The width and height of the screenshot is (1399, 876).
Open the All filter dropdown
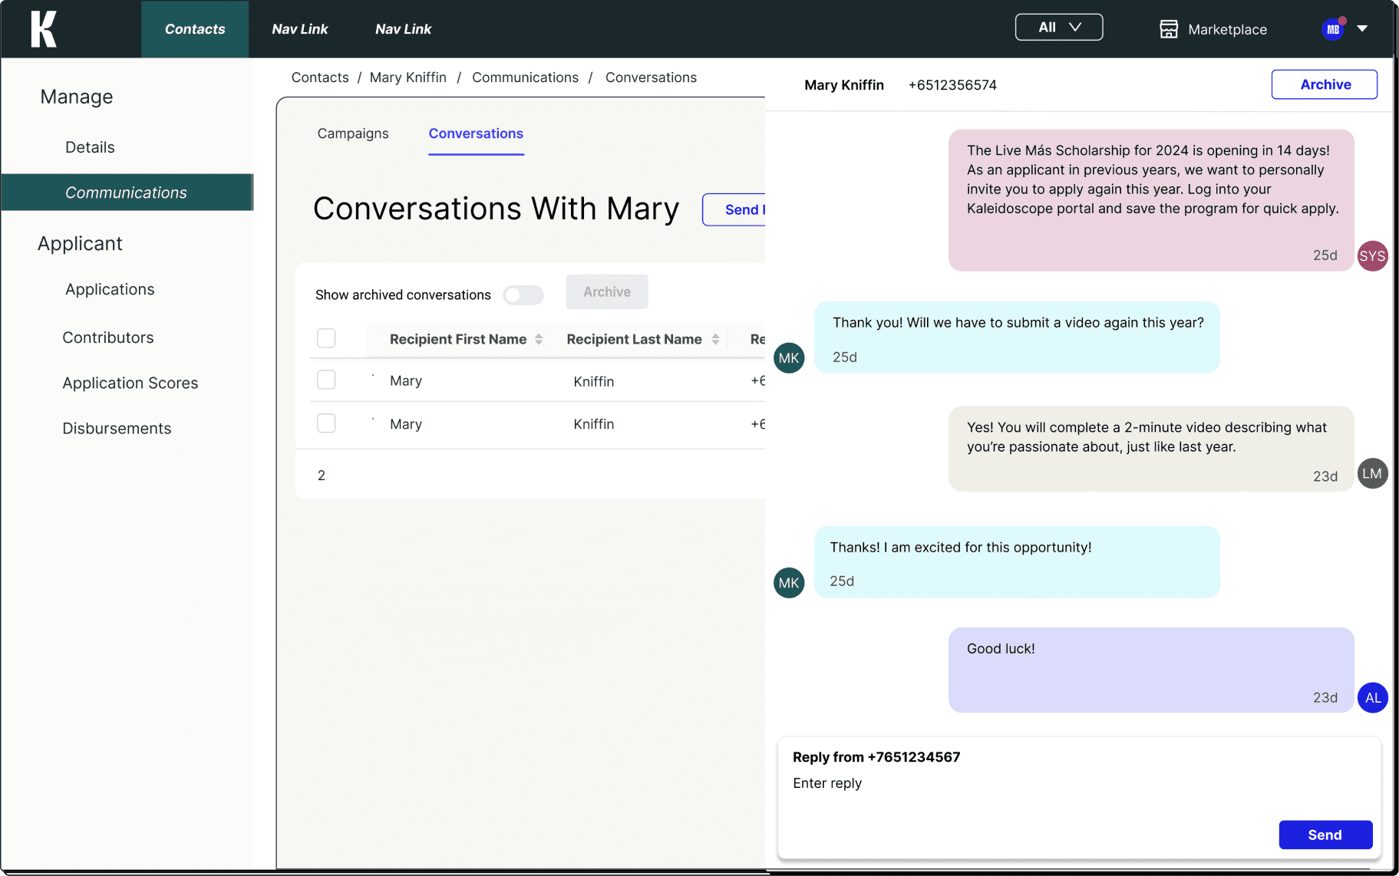(x=1058, y=28)
